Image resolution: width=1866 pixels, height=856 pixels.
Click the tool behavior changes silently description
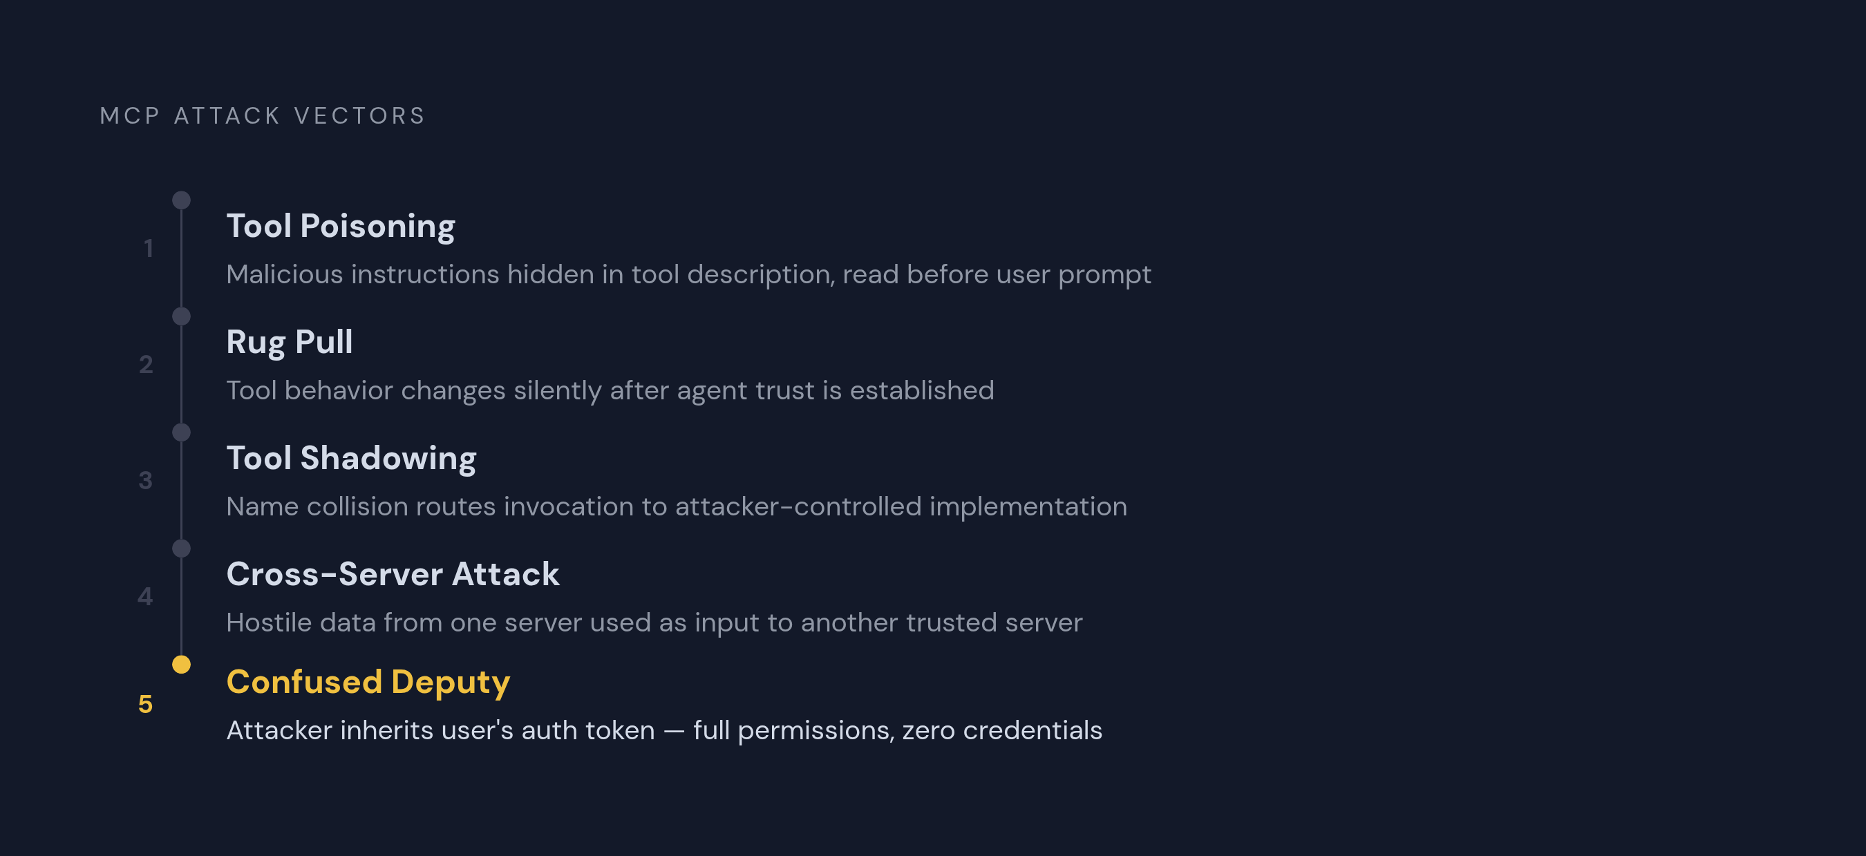tap(610, 391)
